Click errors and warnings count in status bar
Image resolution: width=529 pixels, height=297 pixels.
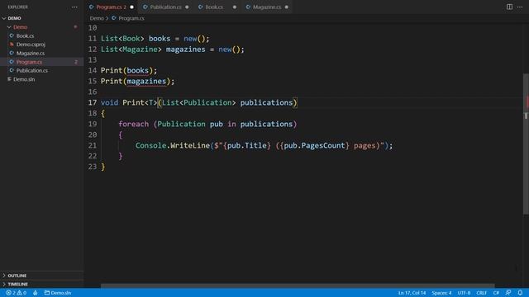(16, 293)
